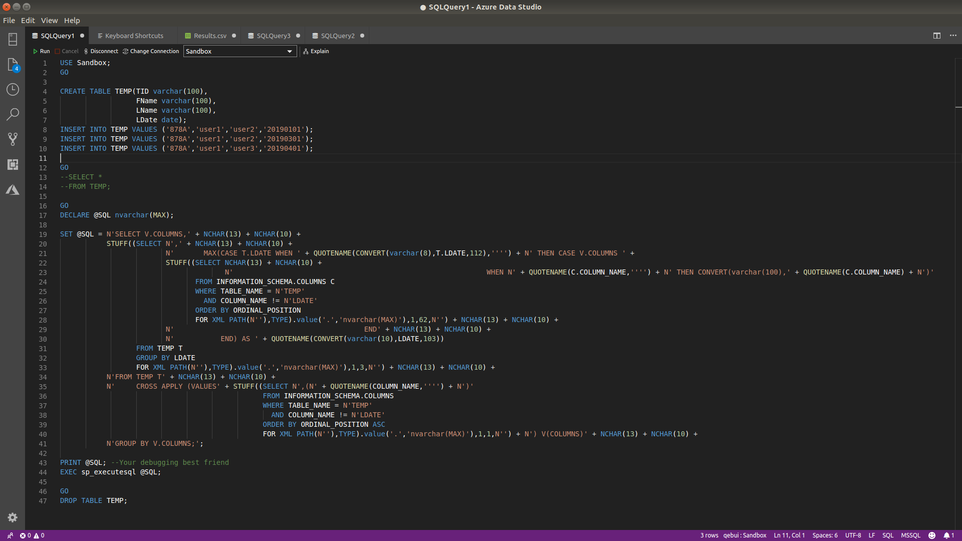This screenshot has height=541, width=962.
Task: Open the Manage gear icon
Action: 13,517
